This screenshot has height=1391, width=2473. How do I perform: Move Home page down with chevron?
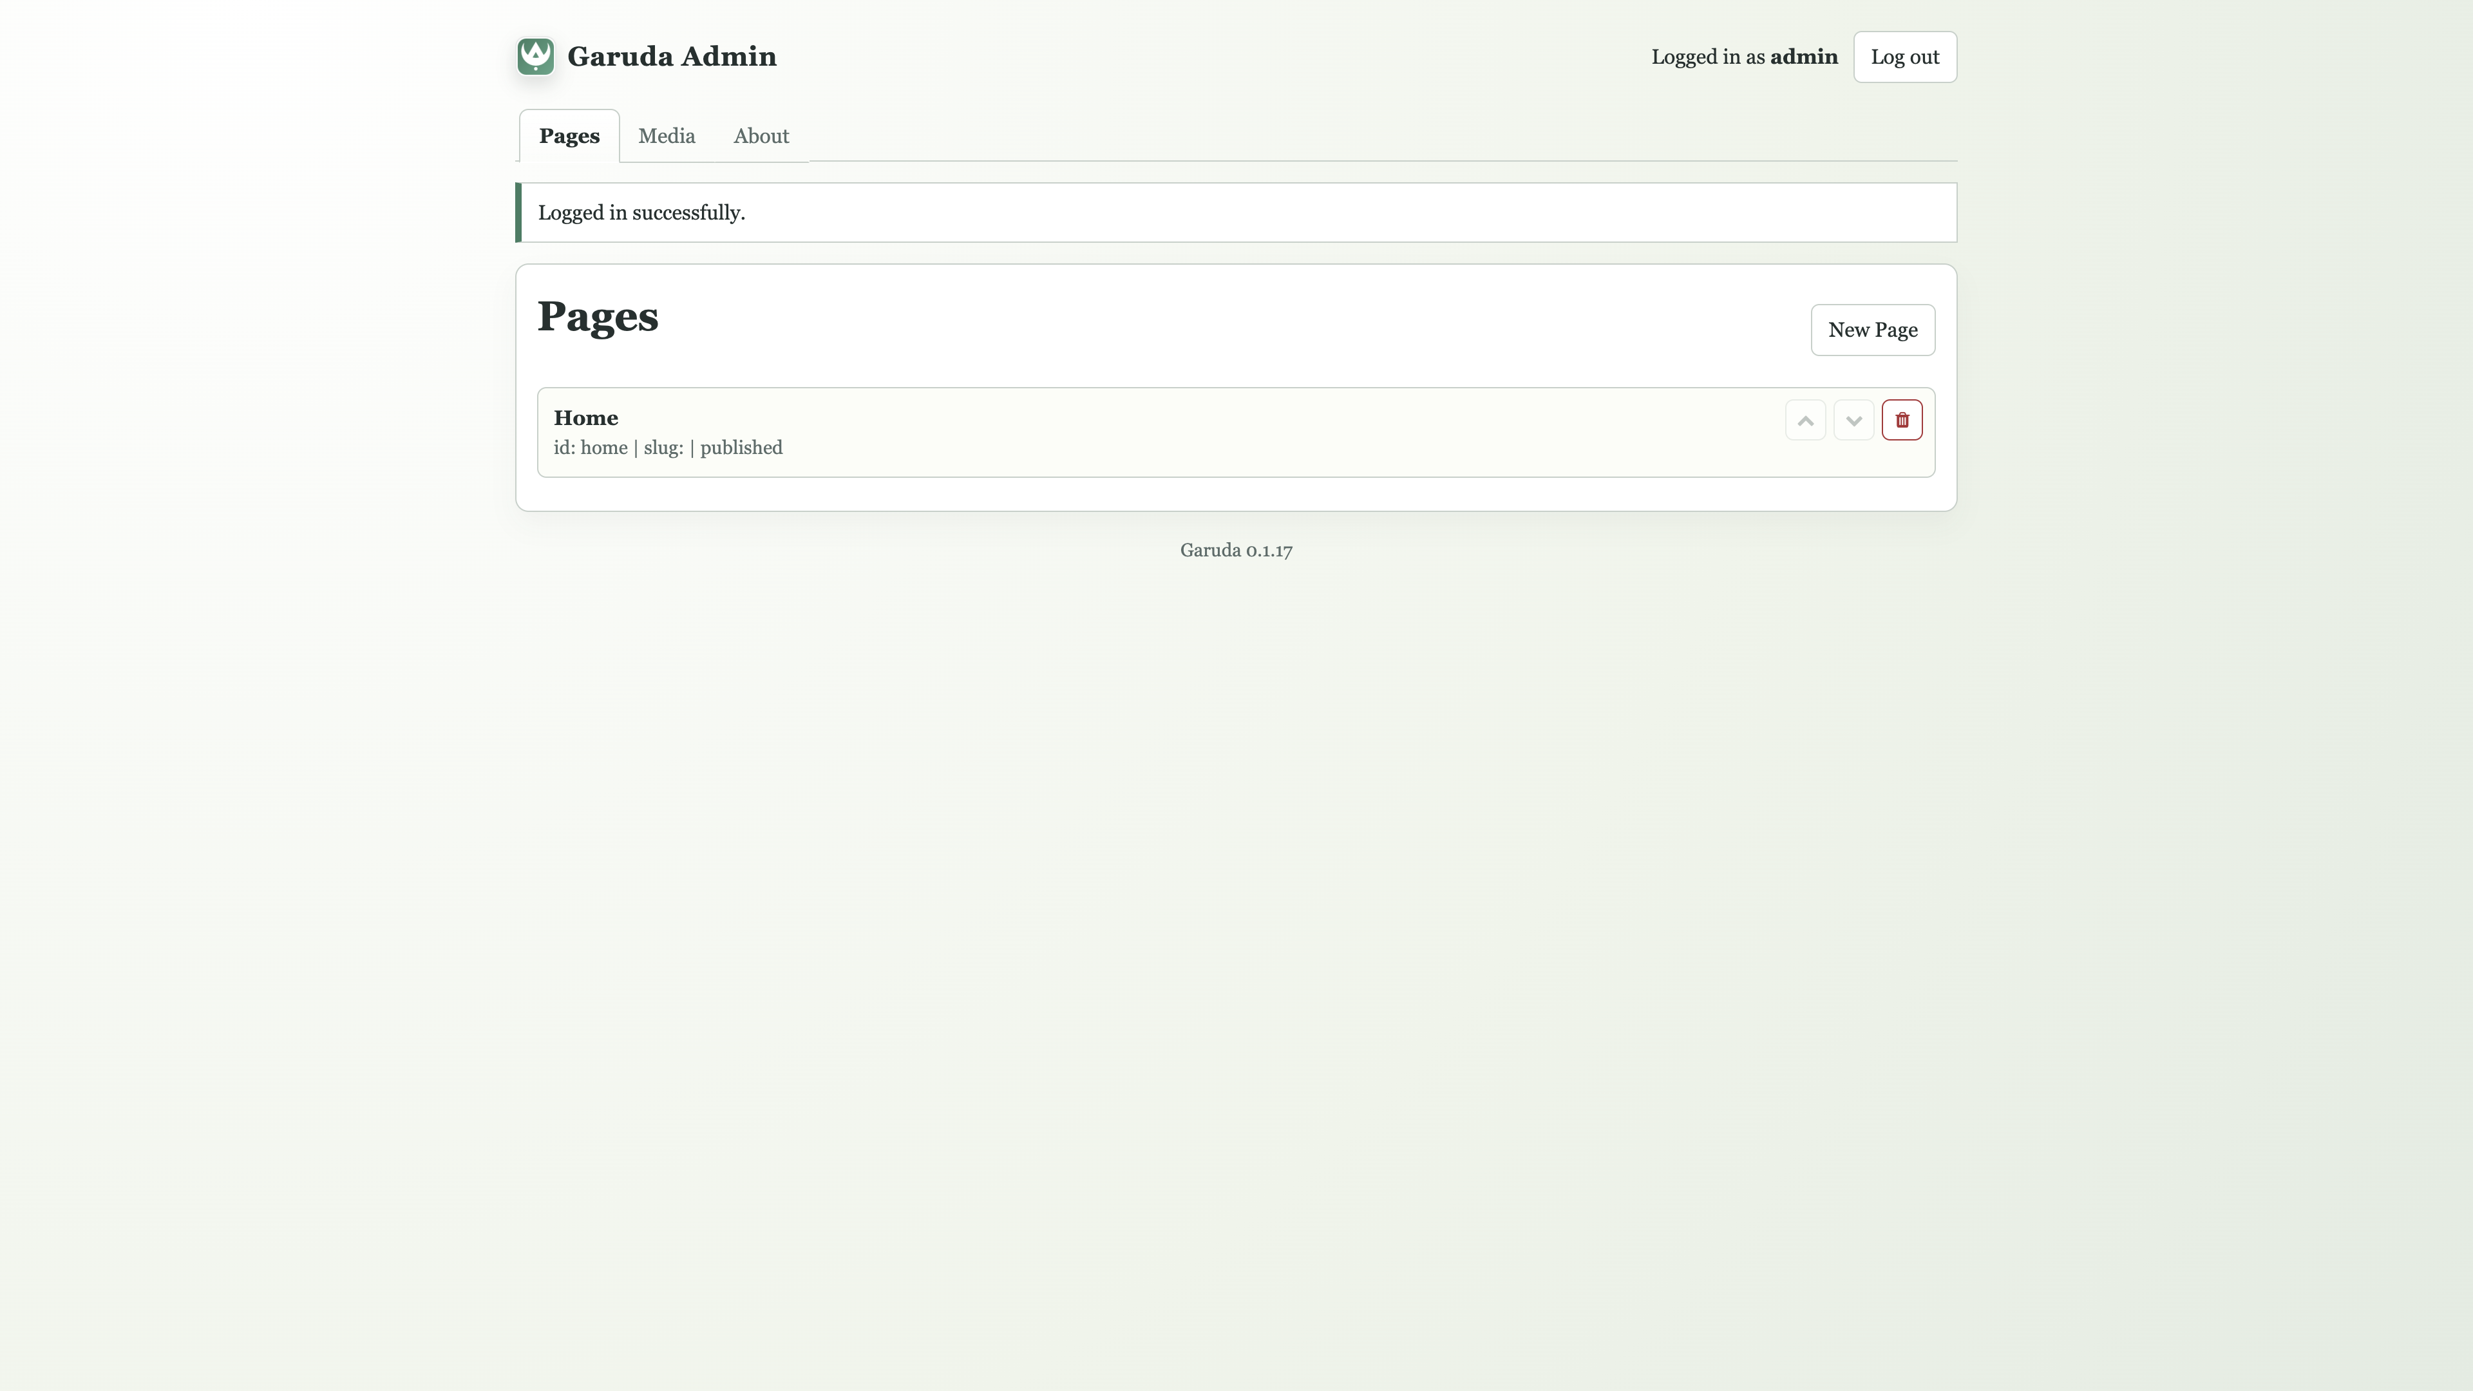coord(1853,421)
